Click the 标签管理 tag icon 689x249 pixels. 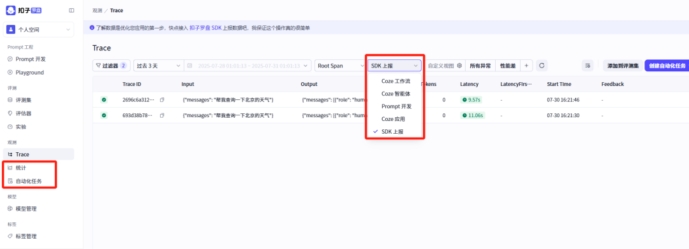pos(10,236)
